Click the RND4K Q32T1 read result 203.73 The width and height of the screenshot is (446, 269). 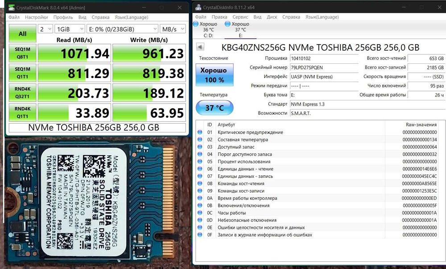(x=74, y=93)
